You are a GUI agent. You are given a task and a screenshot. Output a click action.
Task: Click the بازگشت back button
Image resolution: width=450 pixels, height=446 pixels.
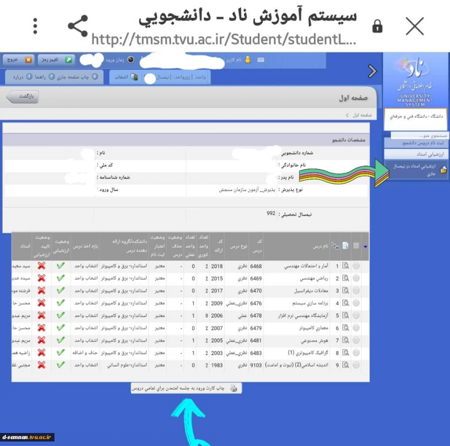22,96
